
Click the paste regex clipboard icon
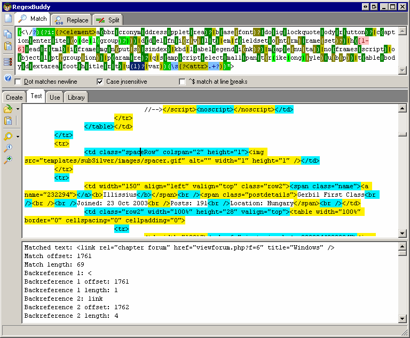tap(8, 46)
